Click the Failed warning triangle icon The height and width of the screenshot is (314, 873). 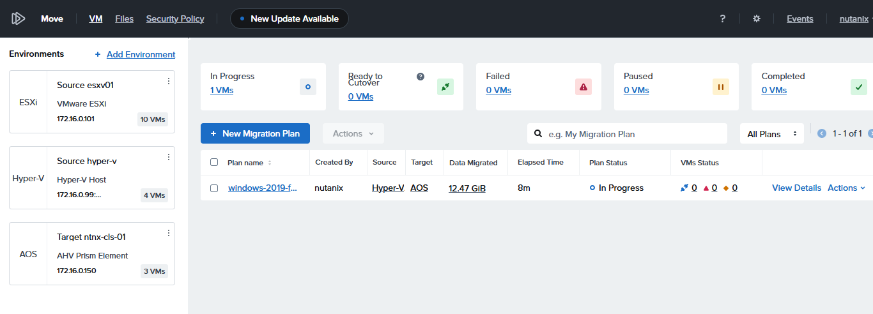(x=582, y=87)
